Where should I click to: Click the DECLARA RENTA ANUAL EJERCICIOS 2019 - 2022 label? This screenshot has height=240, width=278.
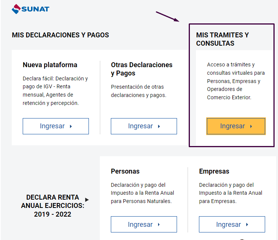(x=53, y=206)
